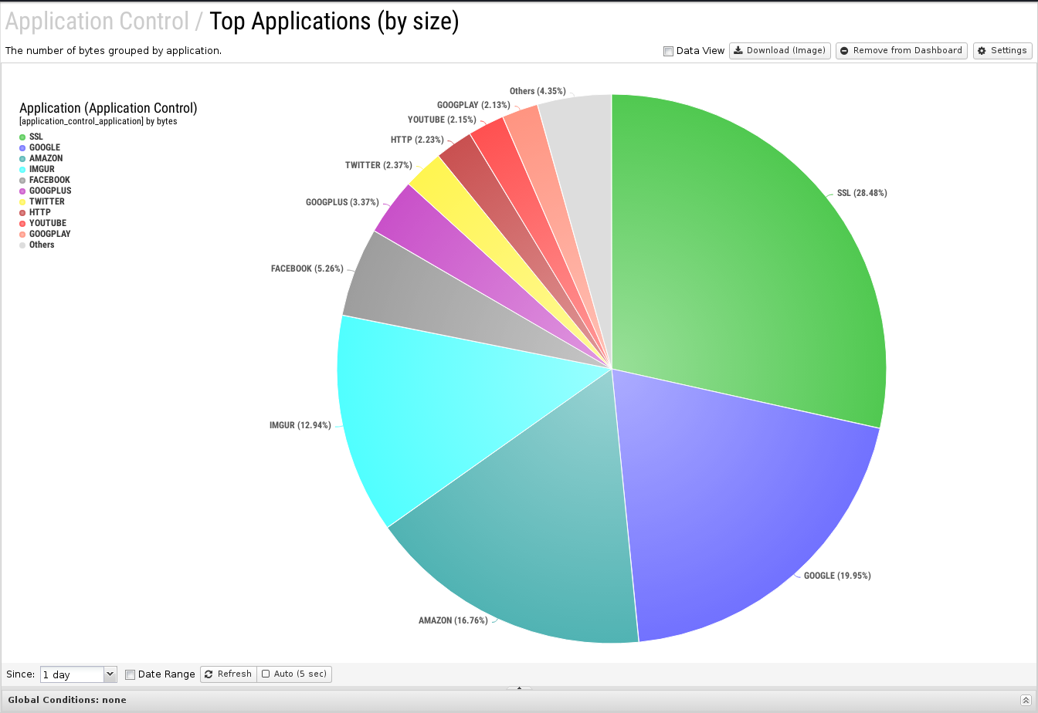Click the GOOGLE (19.95%) label
The width and height of the screenshot is (1038, 713).
(x=837, y=576)
